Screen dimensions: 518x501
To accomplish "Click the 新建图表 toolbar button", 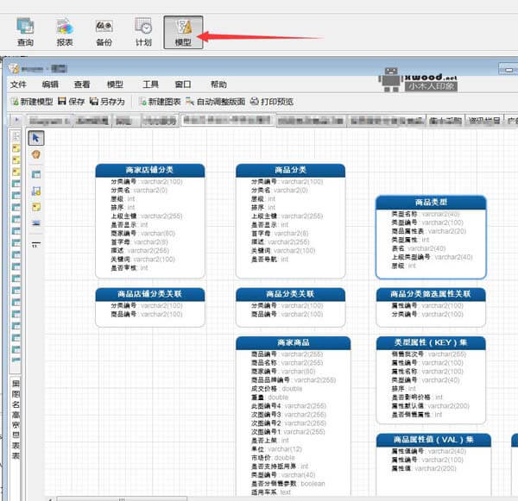I will click(160, 102).
